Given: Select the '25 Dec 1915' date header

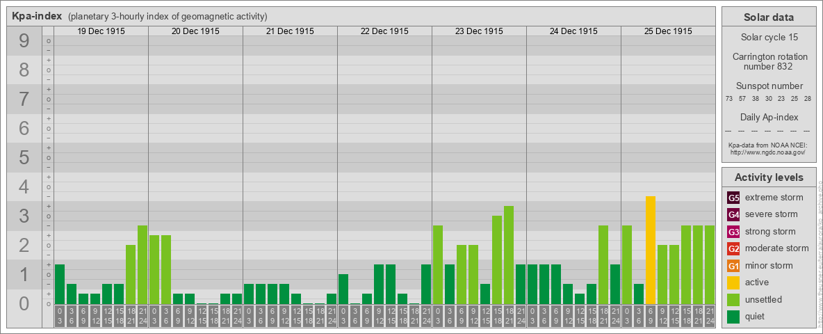Looking at the screenshot, I should click(x=668, y=31).
